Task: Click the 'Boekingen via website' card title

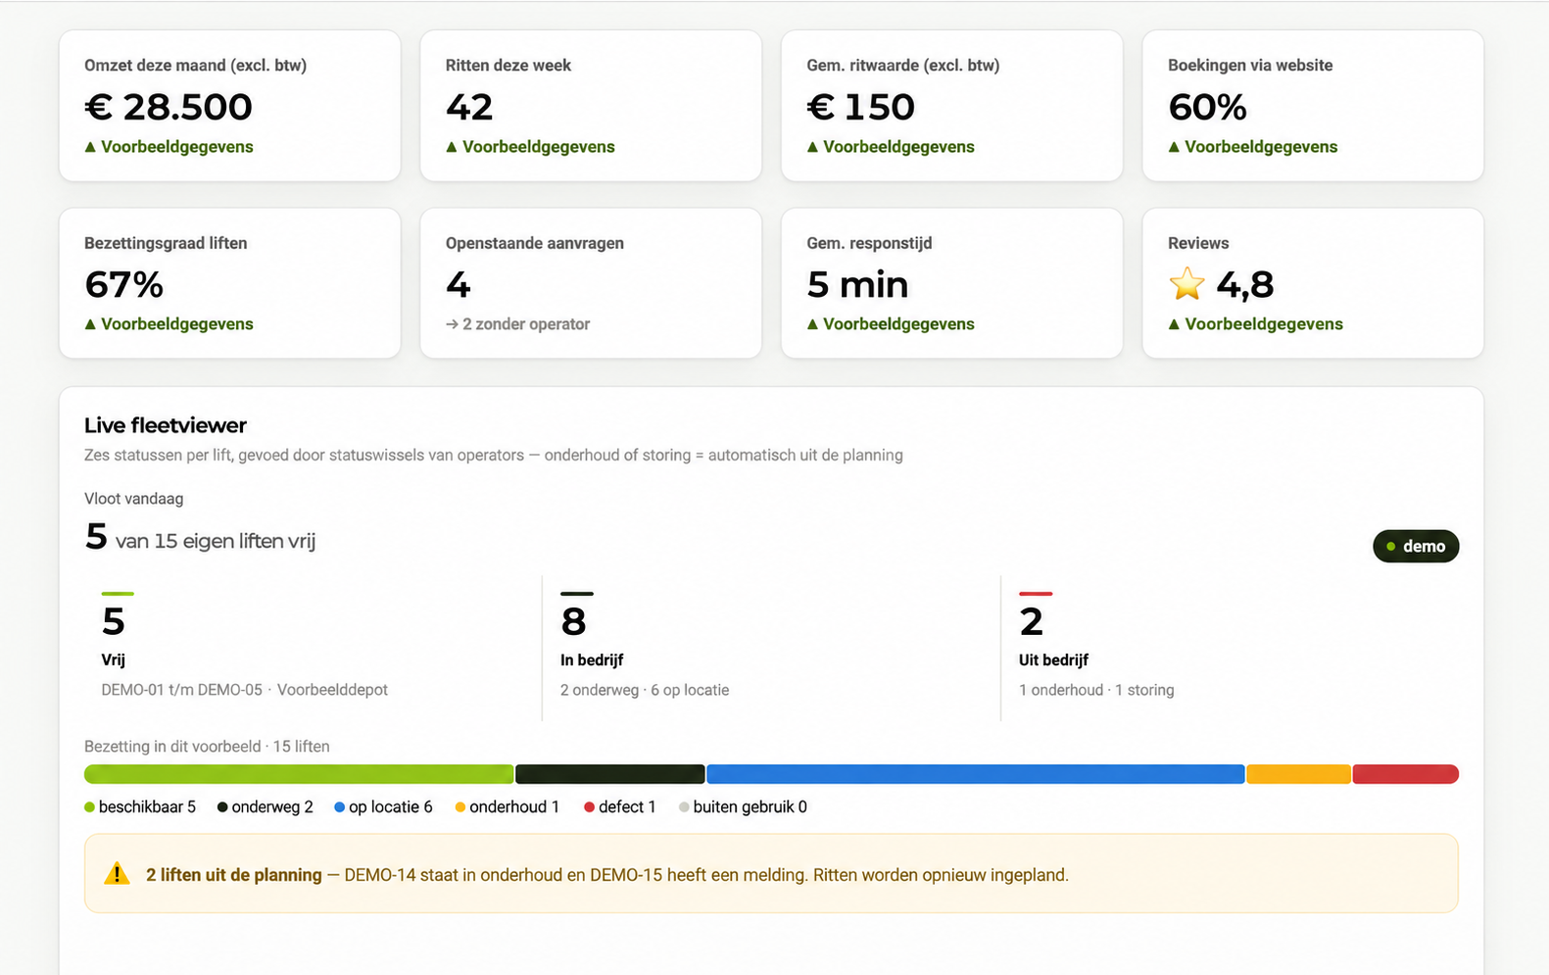Action: [1250, 66]
